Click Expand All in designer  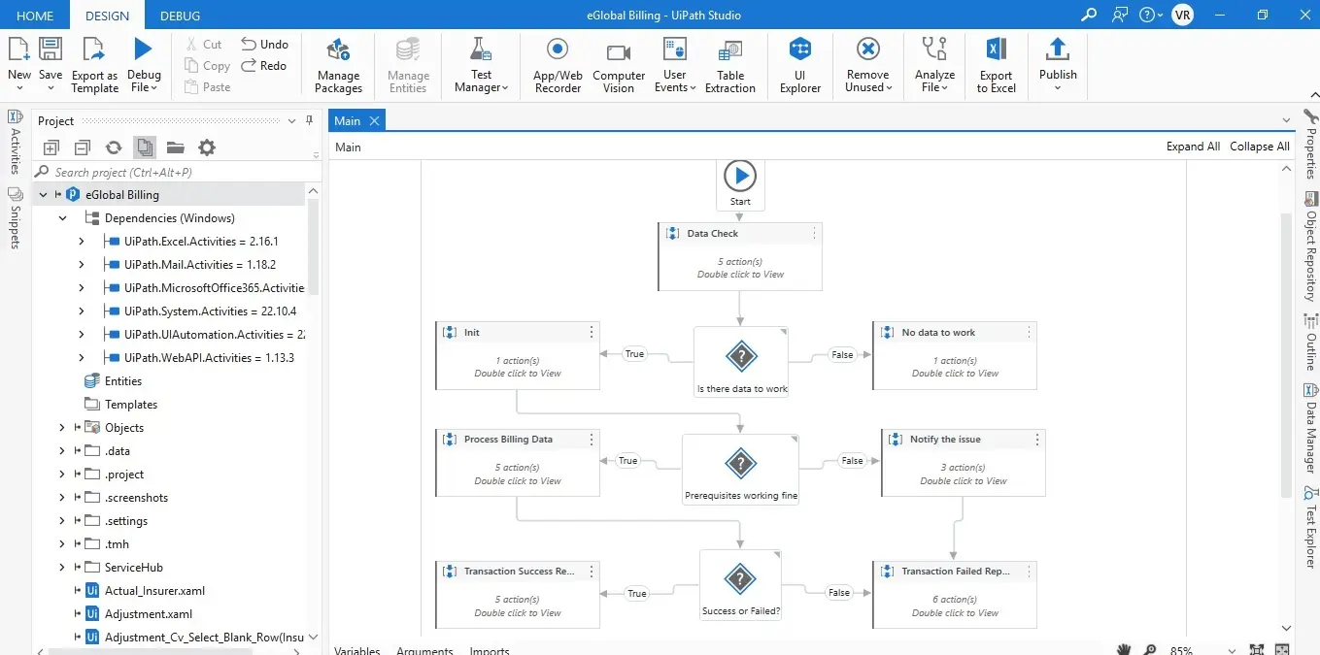click(1193, 147)
